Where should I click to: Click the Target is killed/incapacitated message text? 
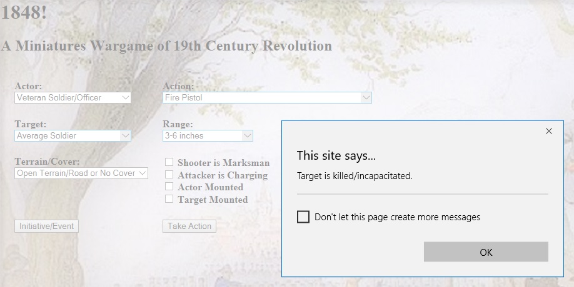click(x=355, y=176)
